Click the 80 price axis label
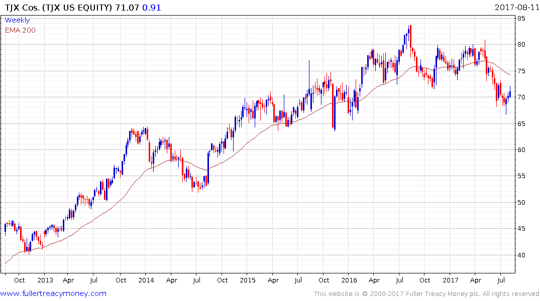This screenshot has width=540, height=301. [521, 44]
